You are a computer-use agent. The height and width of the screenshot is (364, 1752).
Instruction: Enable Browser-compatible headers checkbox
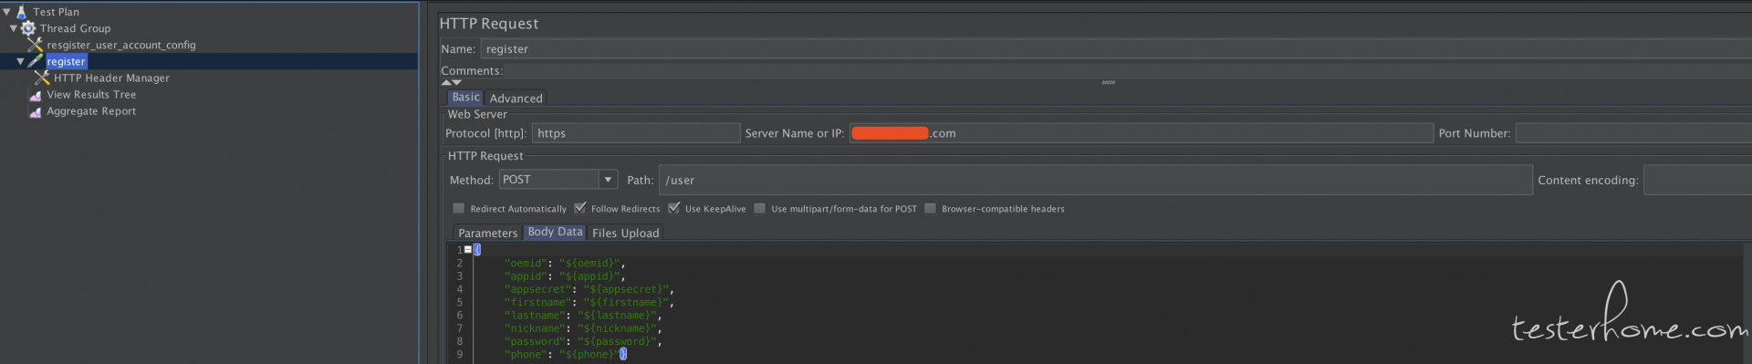930,208
